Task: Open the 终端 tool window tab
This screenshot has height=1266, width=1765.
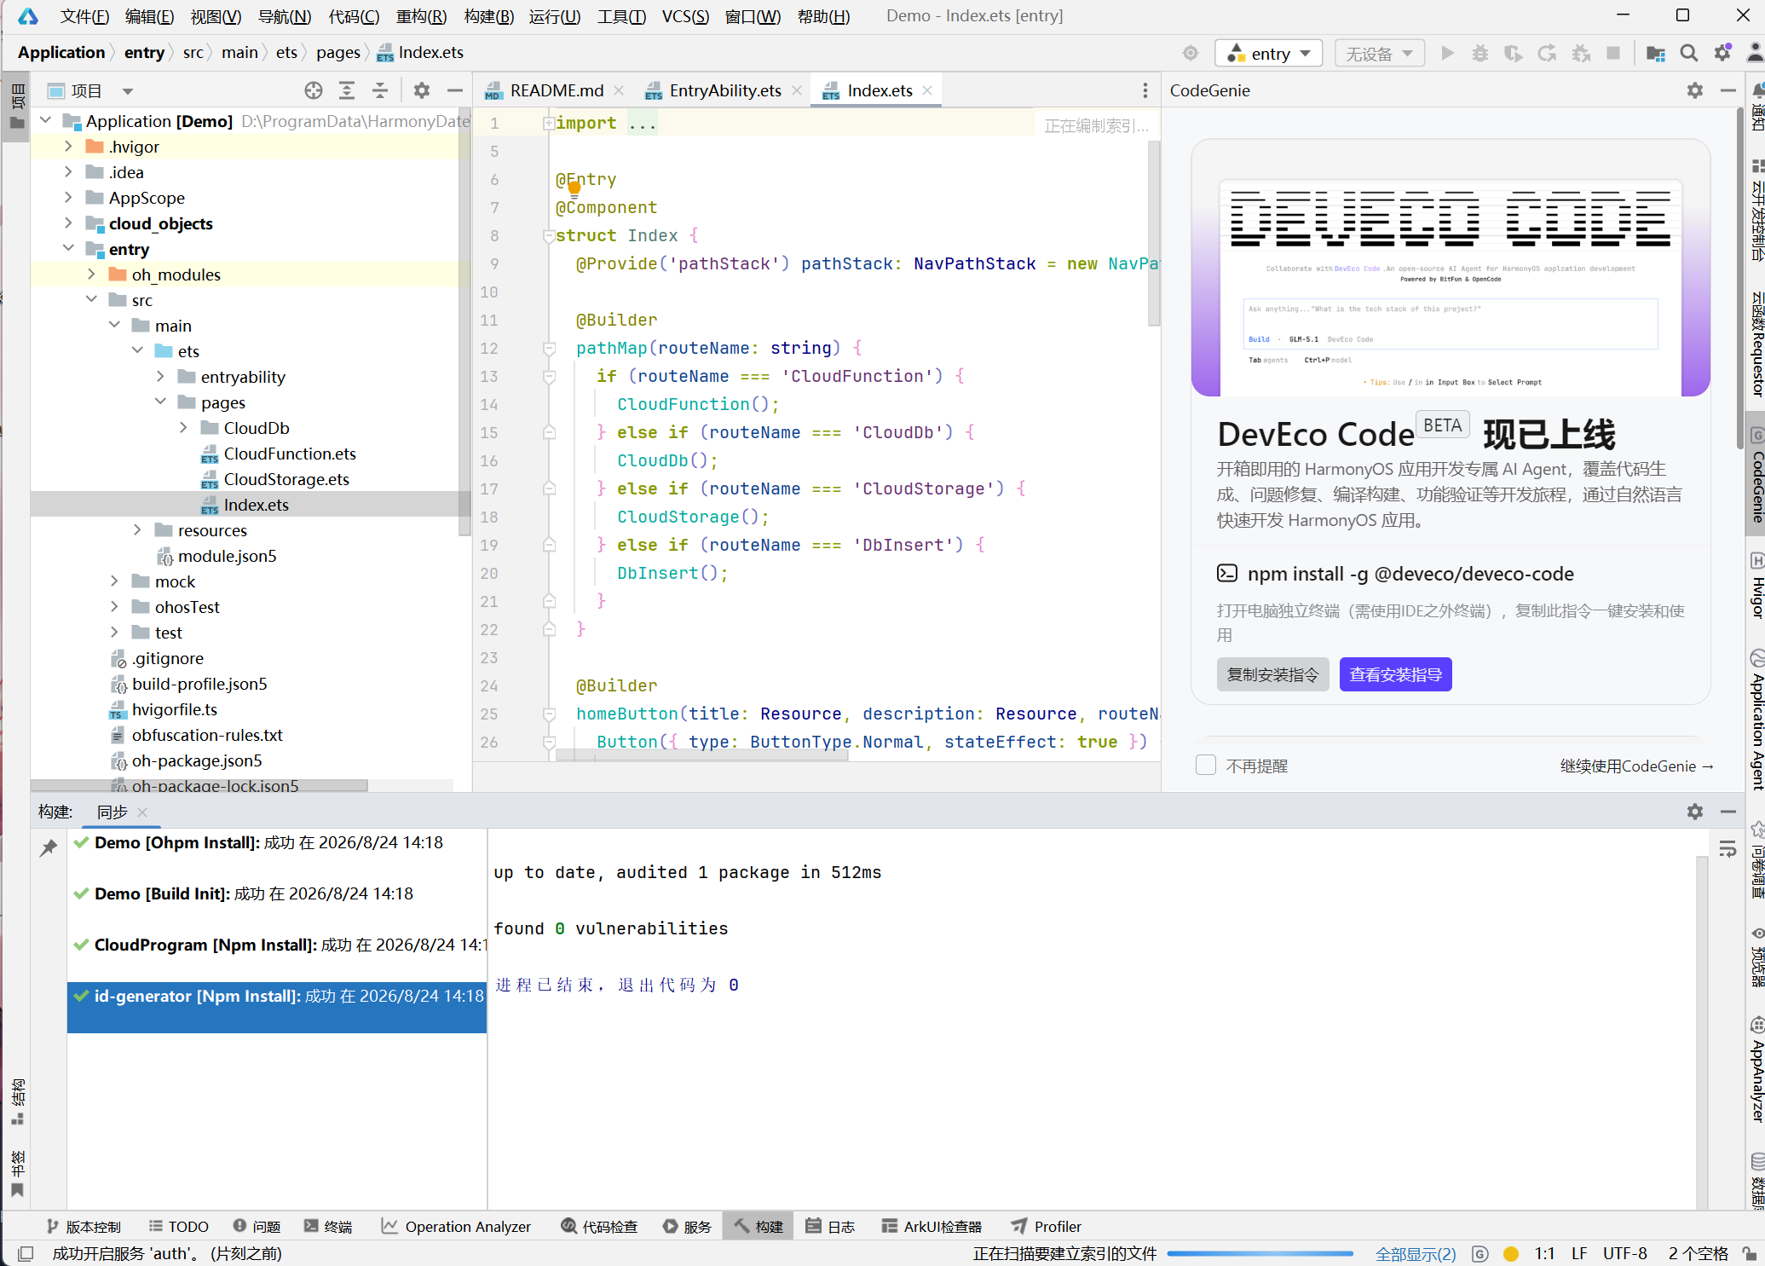Action: [328, 1226]
